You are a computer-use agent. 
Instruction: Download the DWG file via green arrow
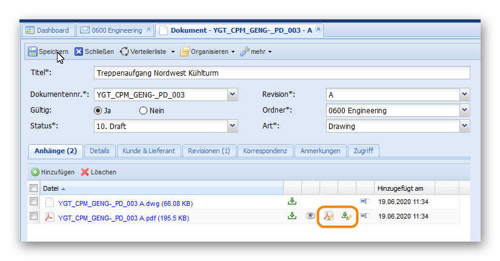tap(292, 202)
